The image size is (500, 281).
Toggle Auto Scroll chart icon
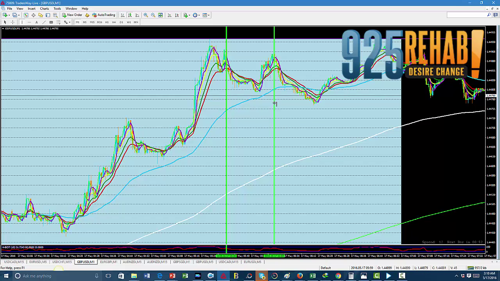tap(170, 15)
